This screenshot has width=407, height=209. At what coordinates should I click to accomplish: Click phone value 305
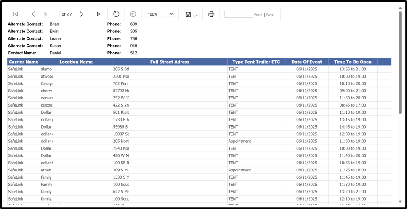click(x=134, y=32)
